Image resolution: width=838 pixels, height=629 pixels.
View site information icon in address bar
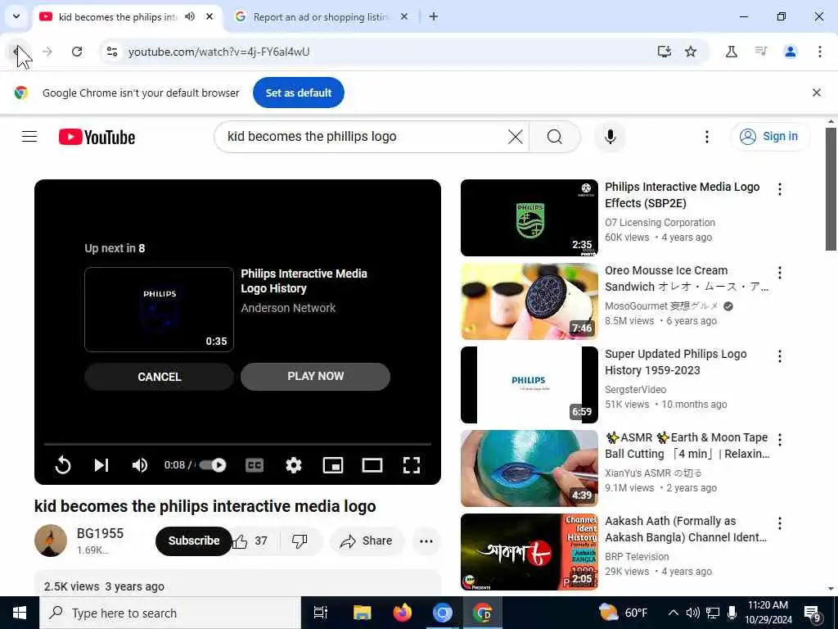(x=111, y=52)
